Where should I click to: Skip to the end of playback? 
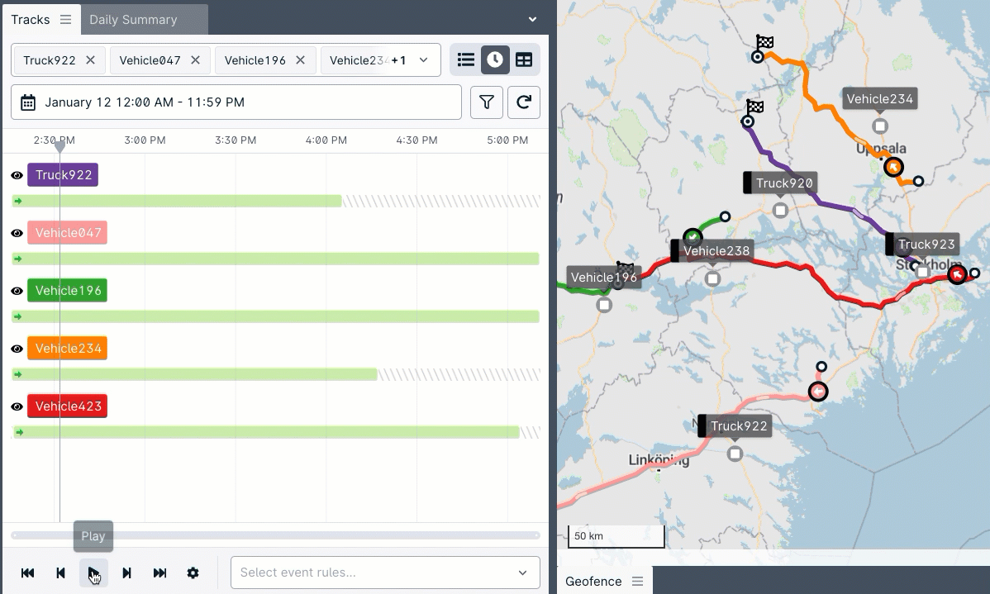(x=160, y=573)
